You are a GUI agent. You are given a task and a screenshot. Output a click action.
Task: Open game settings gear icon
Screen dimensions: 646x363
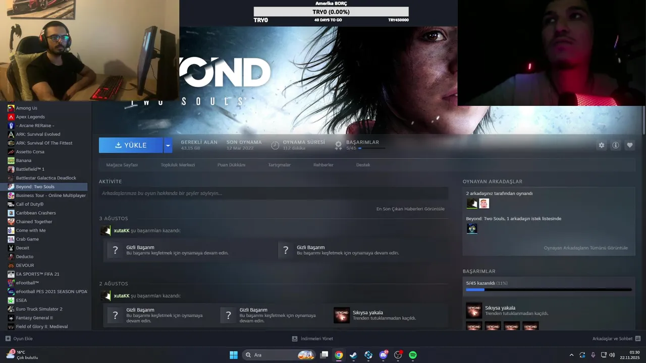coord(602,145)
